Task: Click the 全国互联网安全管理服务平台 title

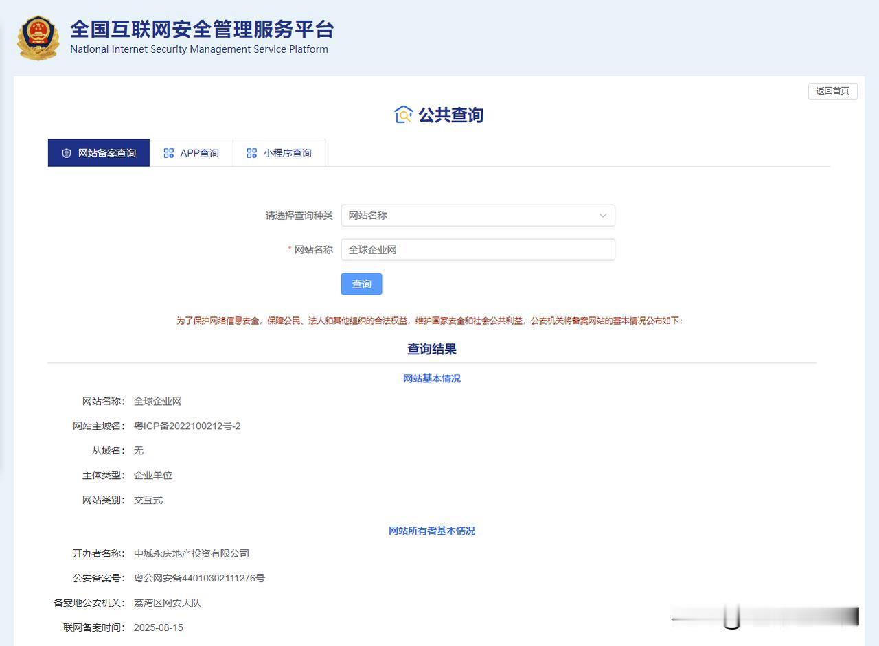Action: pyautogui.click(x=202, y=30)
